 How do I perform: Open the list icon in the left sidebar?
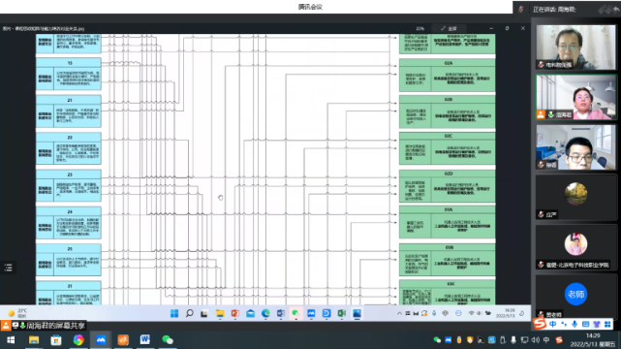pyautogui.click(x=9, y=268)
